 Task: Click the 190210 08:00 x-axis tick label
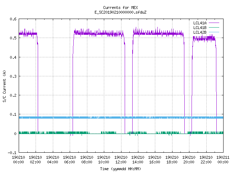tap(87, 160)
